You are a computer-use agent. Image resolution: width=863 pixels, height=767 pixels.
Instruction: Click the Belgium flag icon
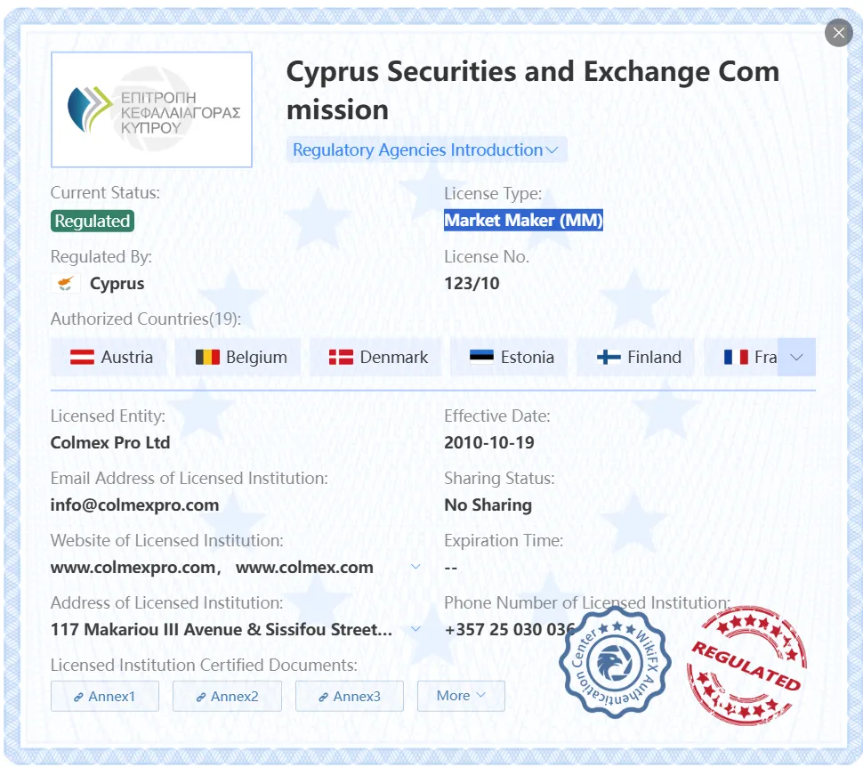point(207,358)
